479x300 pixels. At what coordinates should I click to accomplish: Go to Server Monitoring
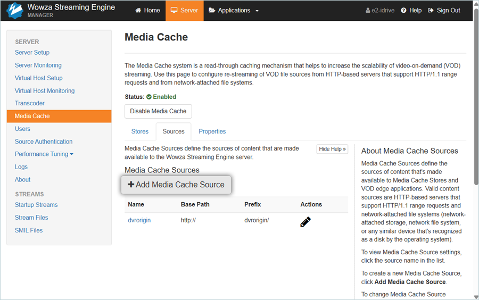[38, 65]
